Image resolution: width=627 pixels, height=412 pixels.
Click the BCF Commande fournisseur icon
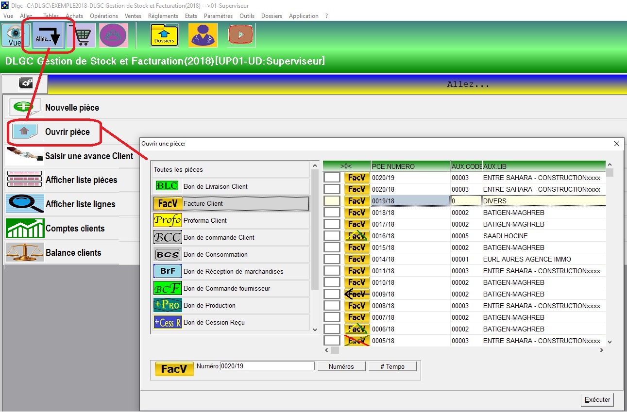[x=168, y=288]
